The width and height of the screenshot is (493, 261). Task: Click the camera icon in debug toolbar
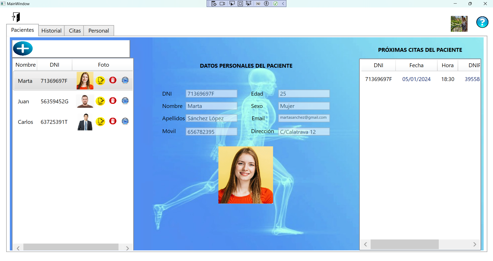click(x=222, y=4)
